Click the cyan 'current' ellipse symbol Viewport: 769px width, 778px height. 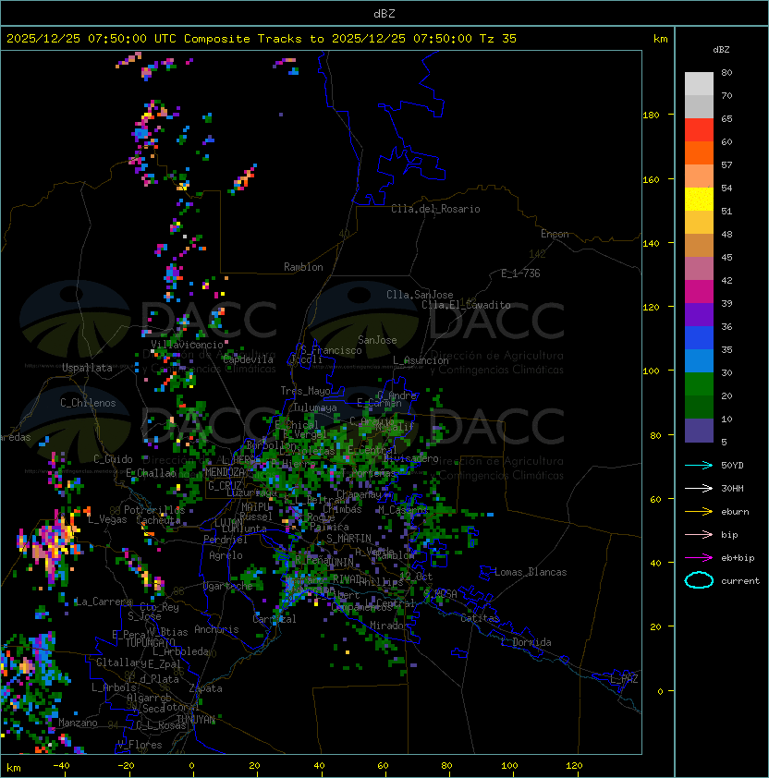699,580
